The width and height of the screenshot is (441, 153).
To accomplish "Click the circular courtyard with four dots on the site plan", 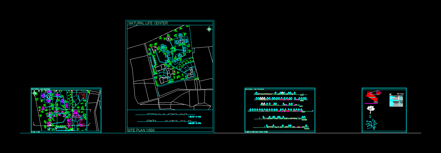I will click(x=181, y=41).
